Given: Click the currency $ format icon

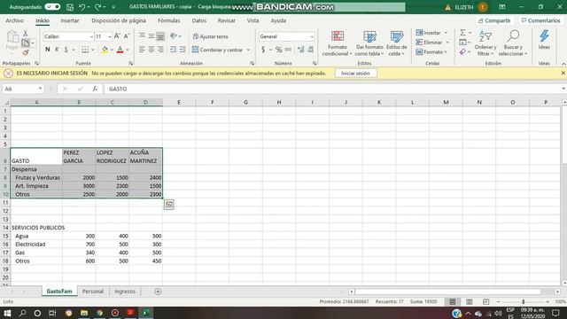Looking at the screenshot, I should [x=263, y=50].
